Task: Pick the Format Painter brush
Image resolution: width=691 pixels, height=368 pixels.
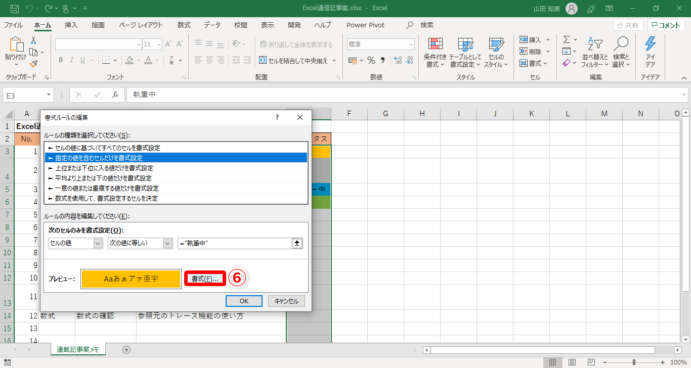Action: [33, 64]
